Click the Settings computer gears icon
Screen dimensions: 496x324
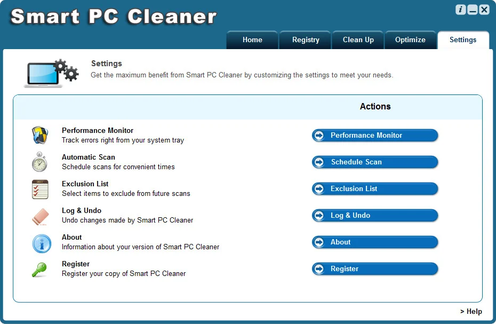(52, 73)
